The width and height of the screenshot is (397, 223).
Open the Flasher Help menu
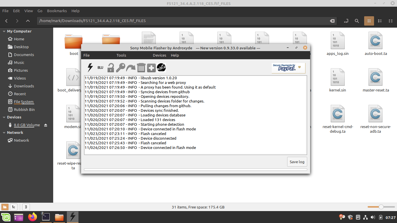coord(175,55)
